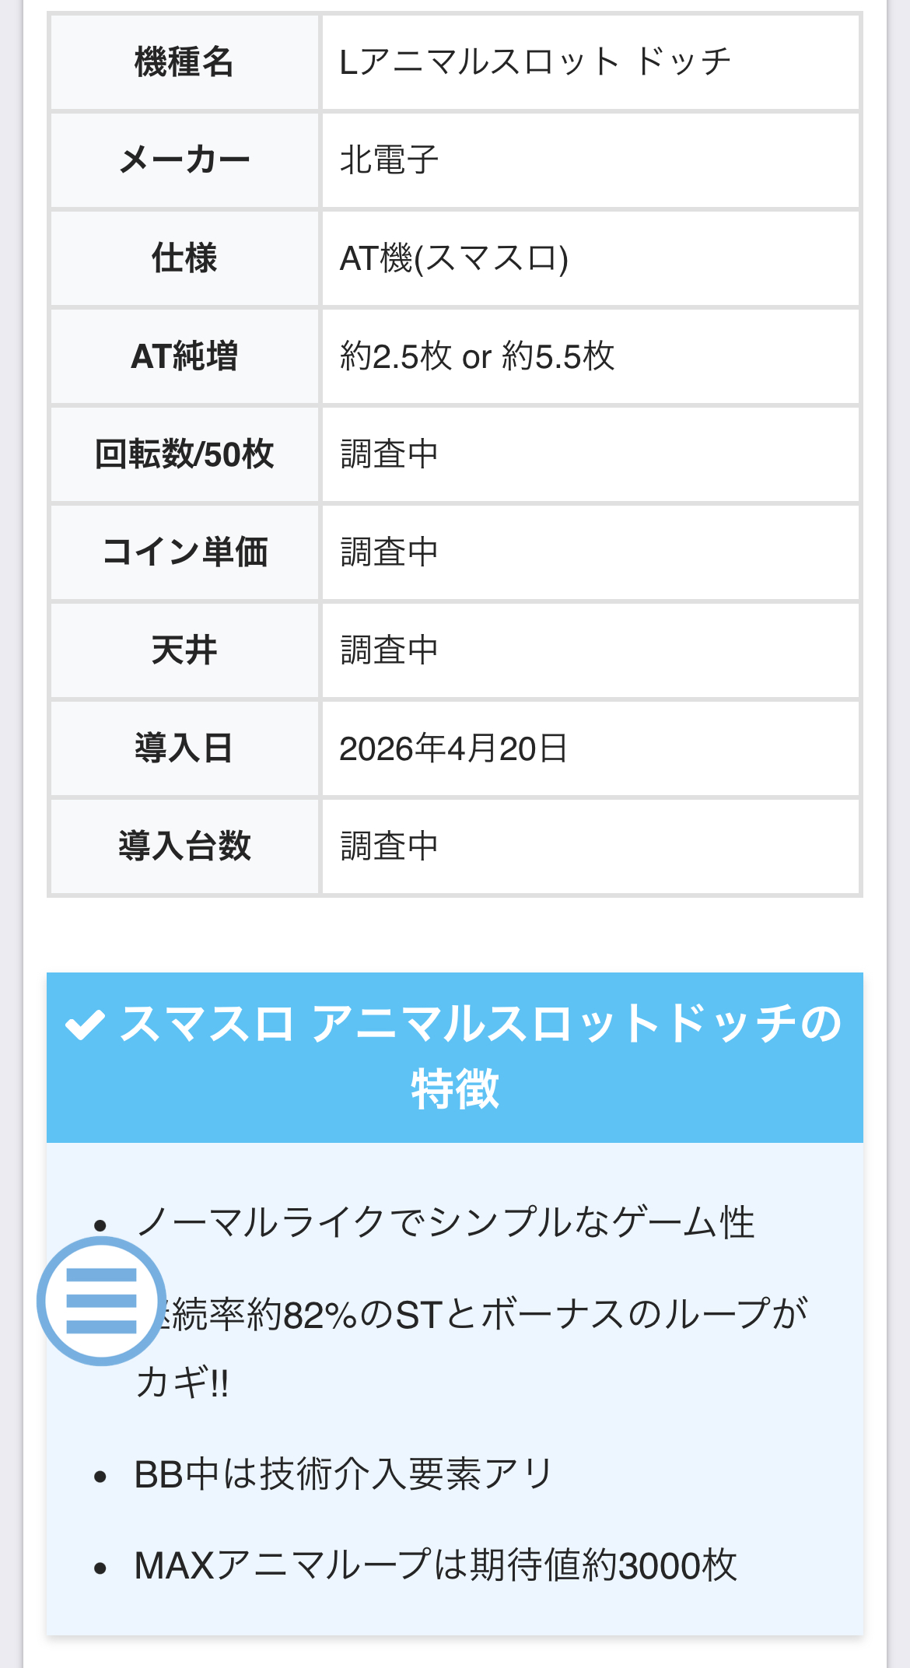Click the 約2.5枚 or 約5.5枚 value
Screen dimensions: 910x1668
tap(477, 356)
